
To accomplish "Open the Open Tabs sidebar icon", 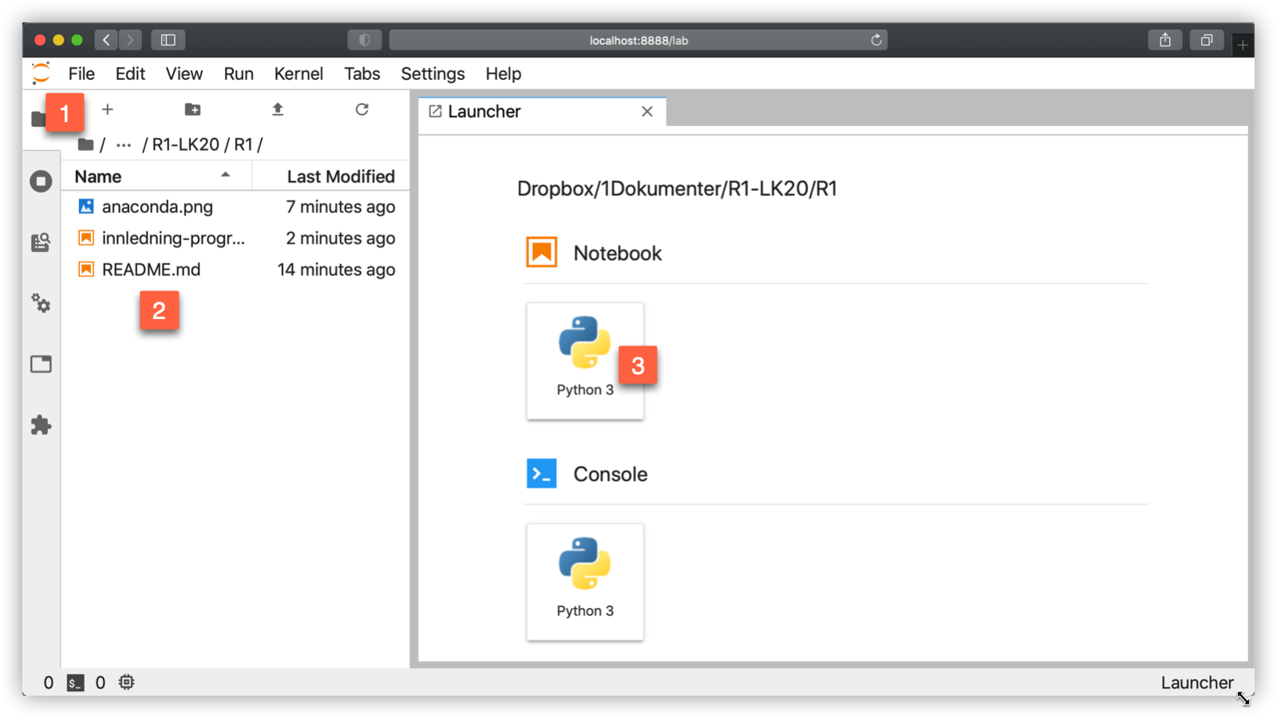I will [x=41, y=365].
